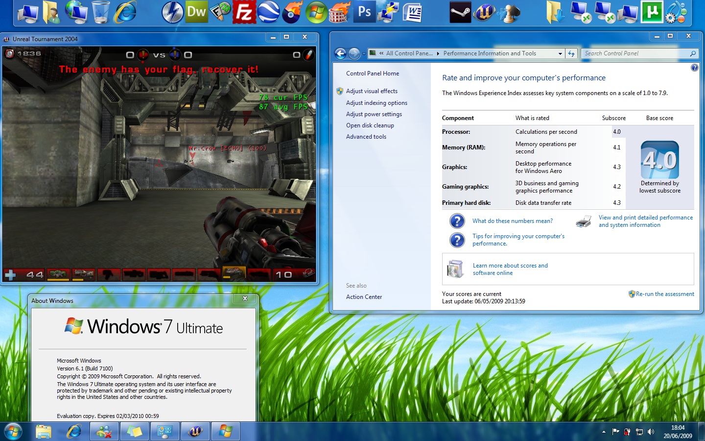Open Steam from the top dock
The height and width of the screenshot is (441, 705).
[x=460, y=12]
